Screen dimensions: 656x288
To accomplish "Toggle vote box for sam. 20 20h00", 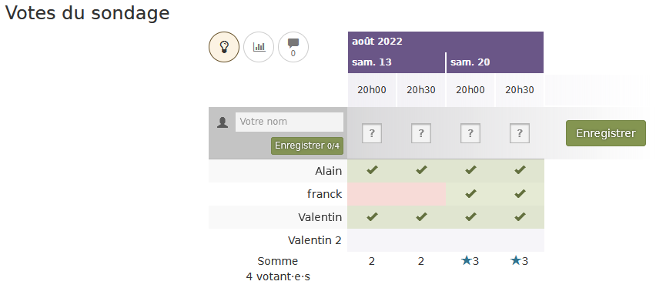I will point(470,133).
